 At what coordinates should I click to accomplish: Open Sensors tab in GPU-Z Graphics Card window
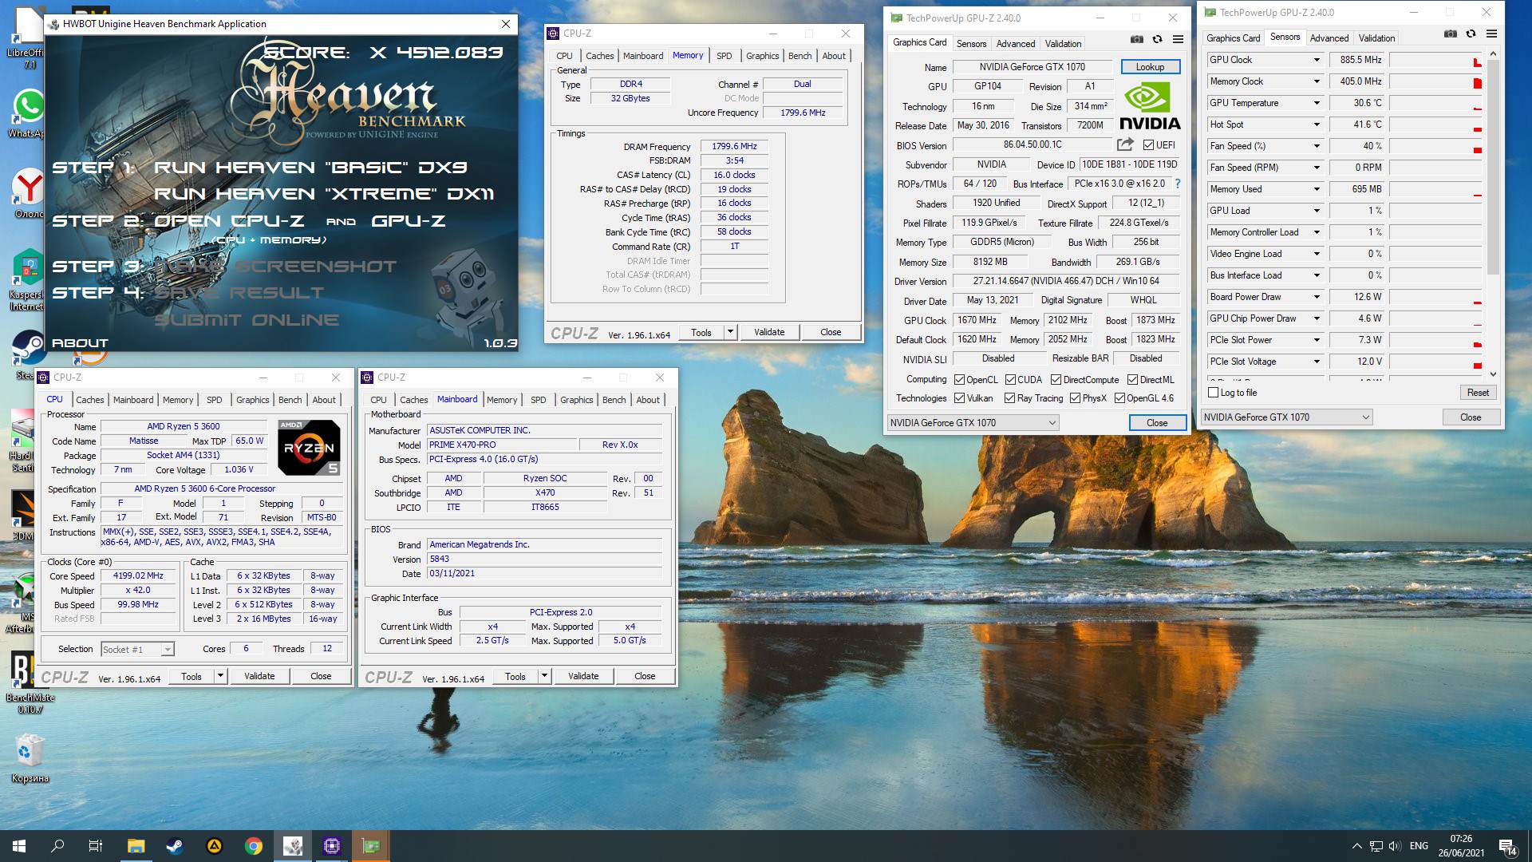971,44
